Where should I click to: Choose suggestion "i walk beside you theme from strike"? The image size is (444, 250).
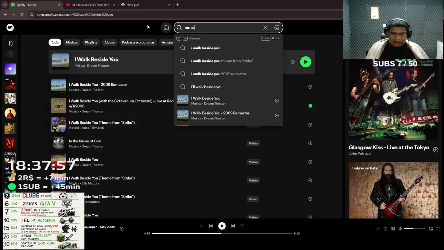[228, 61]
